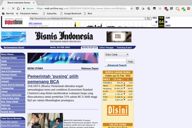The image size is (192, 128).
Task: Open Industri in the side menu
Action: 5,81
